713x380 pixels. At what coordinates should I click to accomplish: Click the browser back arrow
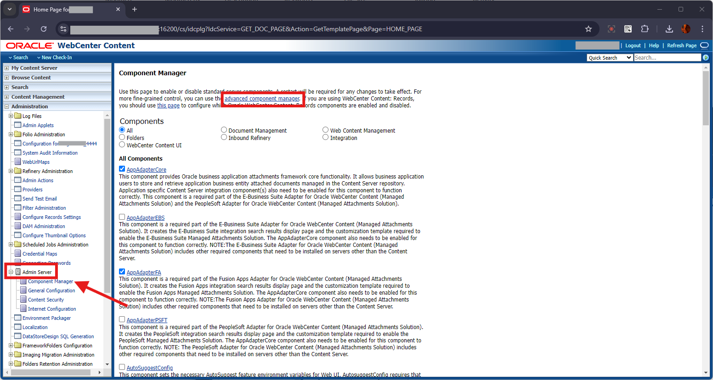point(11,29)
